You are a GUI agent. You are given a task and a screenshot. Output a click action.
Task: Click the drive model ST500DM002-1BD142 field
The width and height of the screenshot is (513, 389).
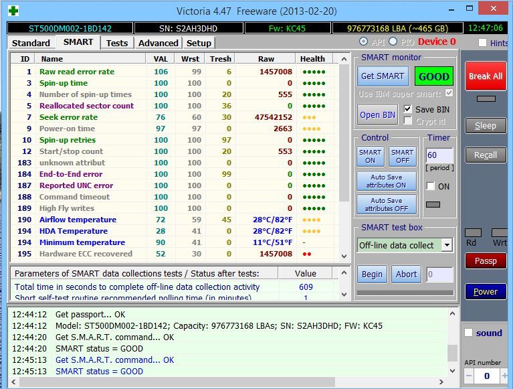coord(70,28)
